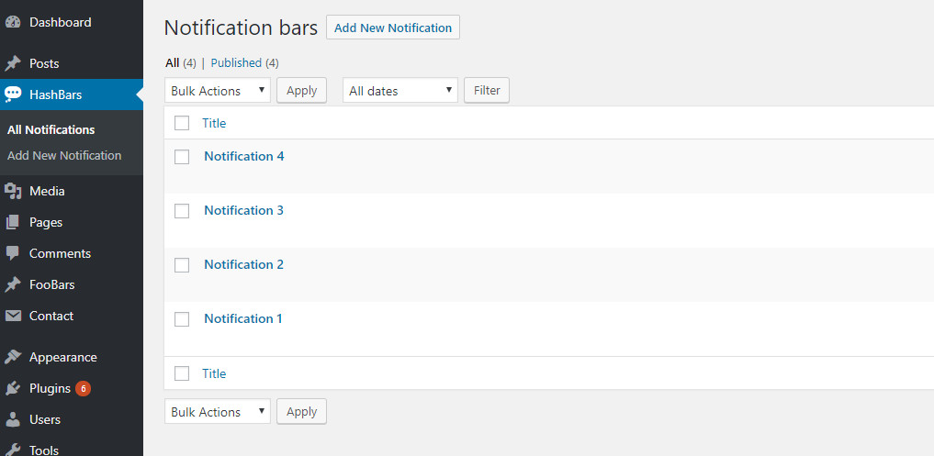Screen dimensions: 934x456
Task: Click the HashBars speech bubble icon
Action: tap(13, 95)
